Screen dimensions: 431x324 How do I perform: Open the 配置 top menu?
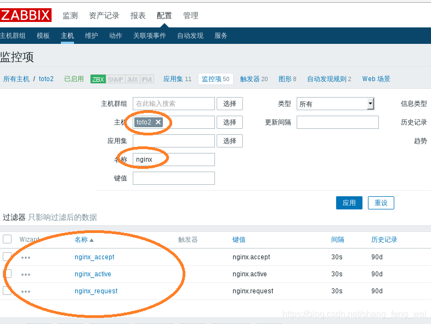point(164,15)
